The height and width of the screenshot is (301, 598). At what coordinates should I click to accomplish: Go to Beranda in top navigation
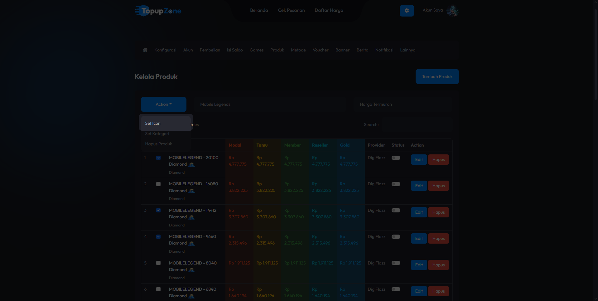click(259, 10)
